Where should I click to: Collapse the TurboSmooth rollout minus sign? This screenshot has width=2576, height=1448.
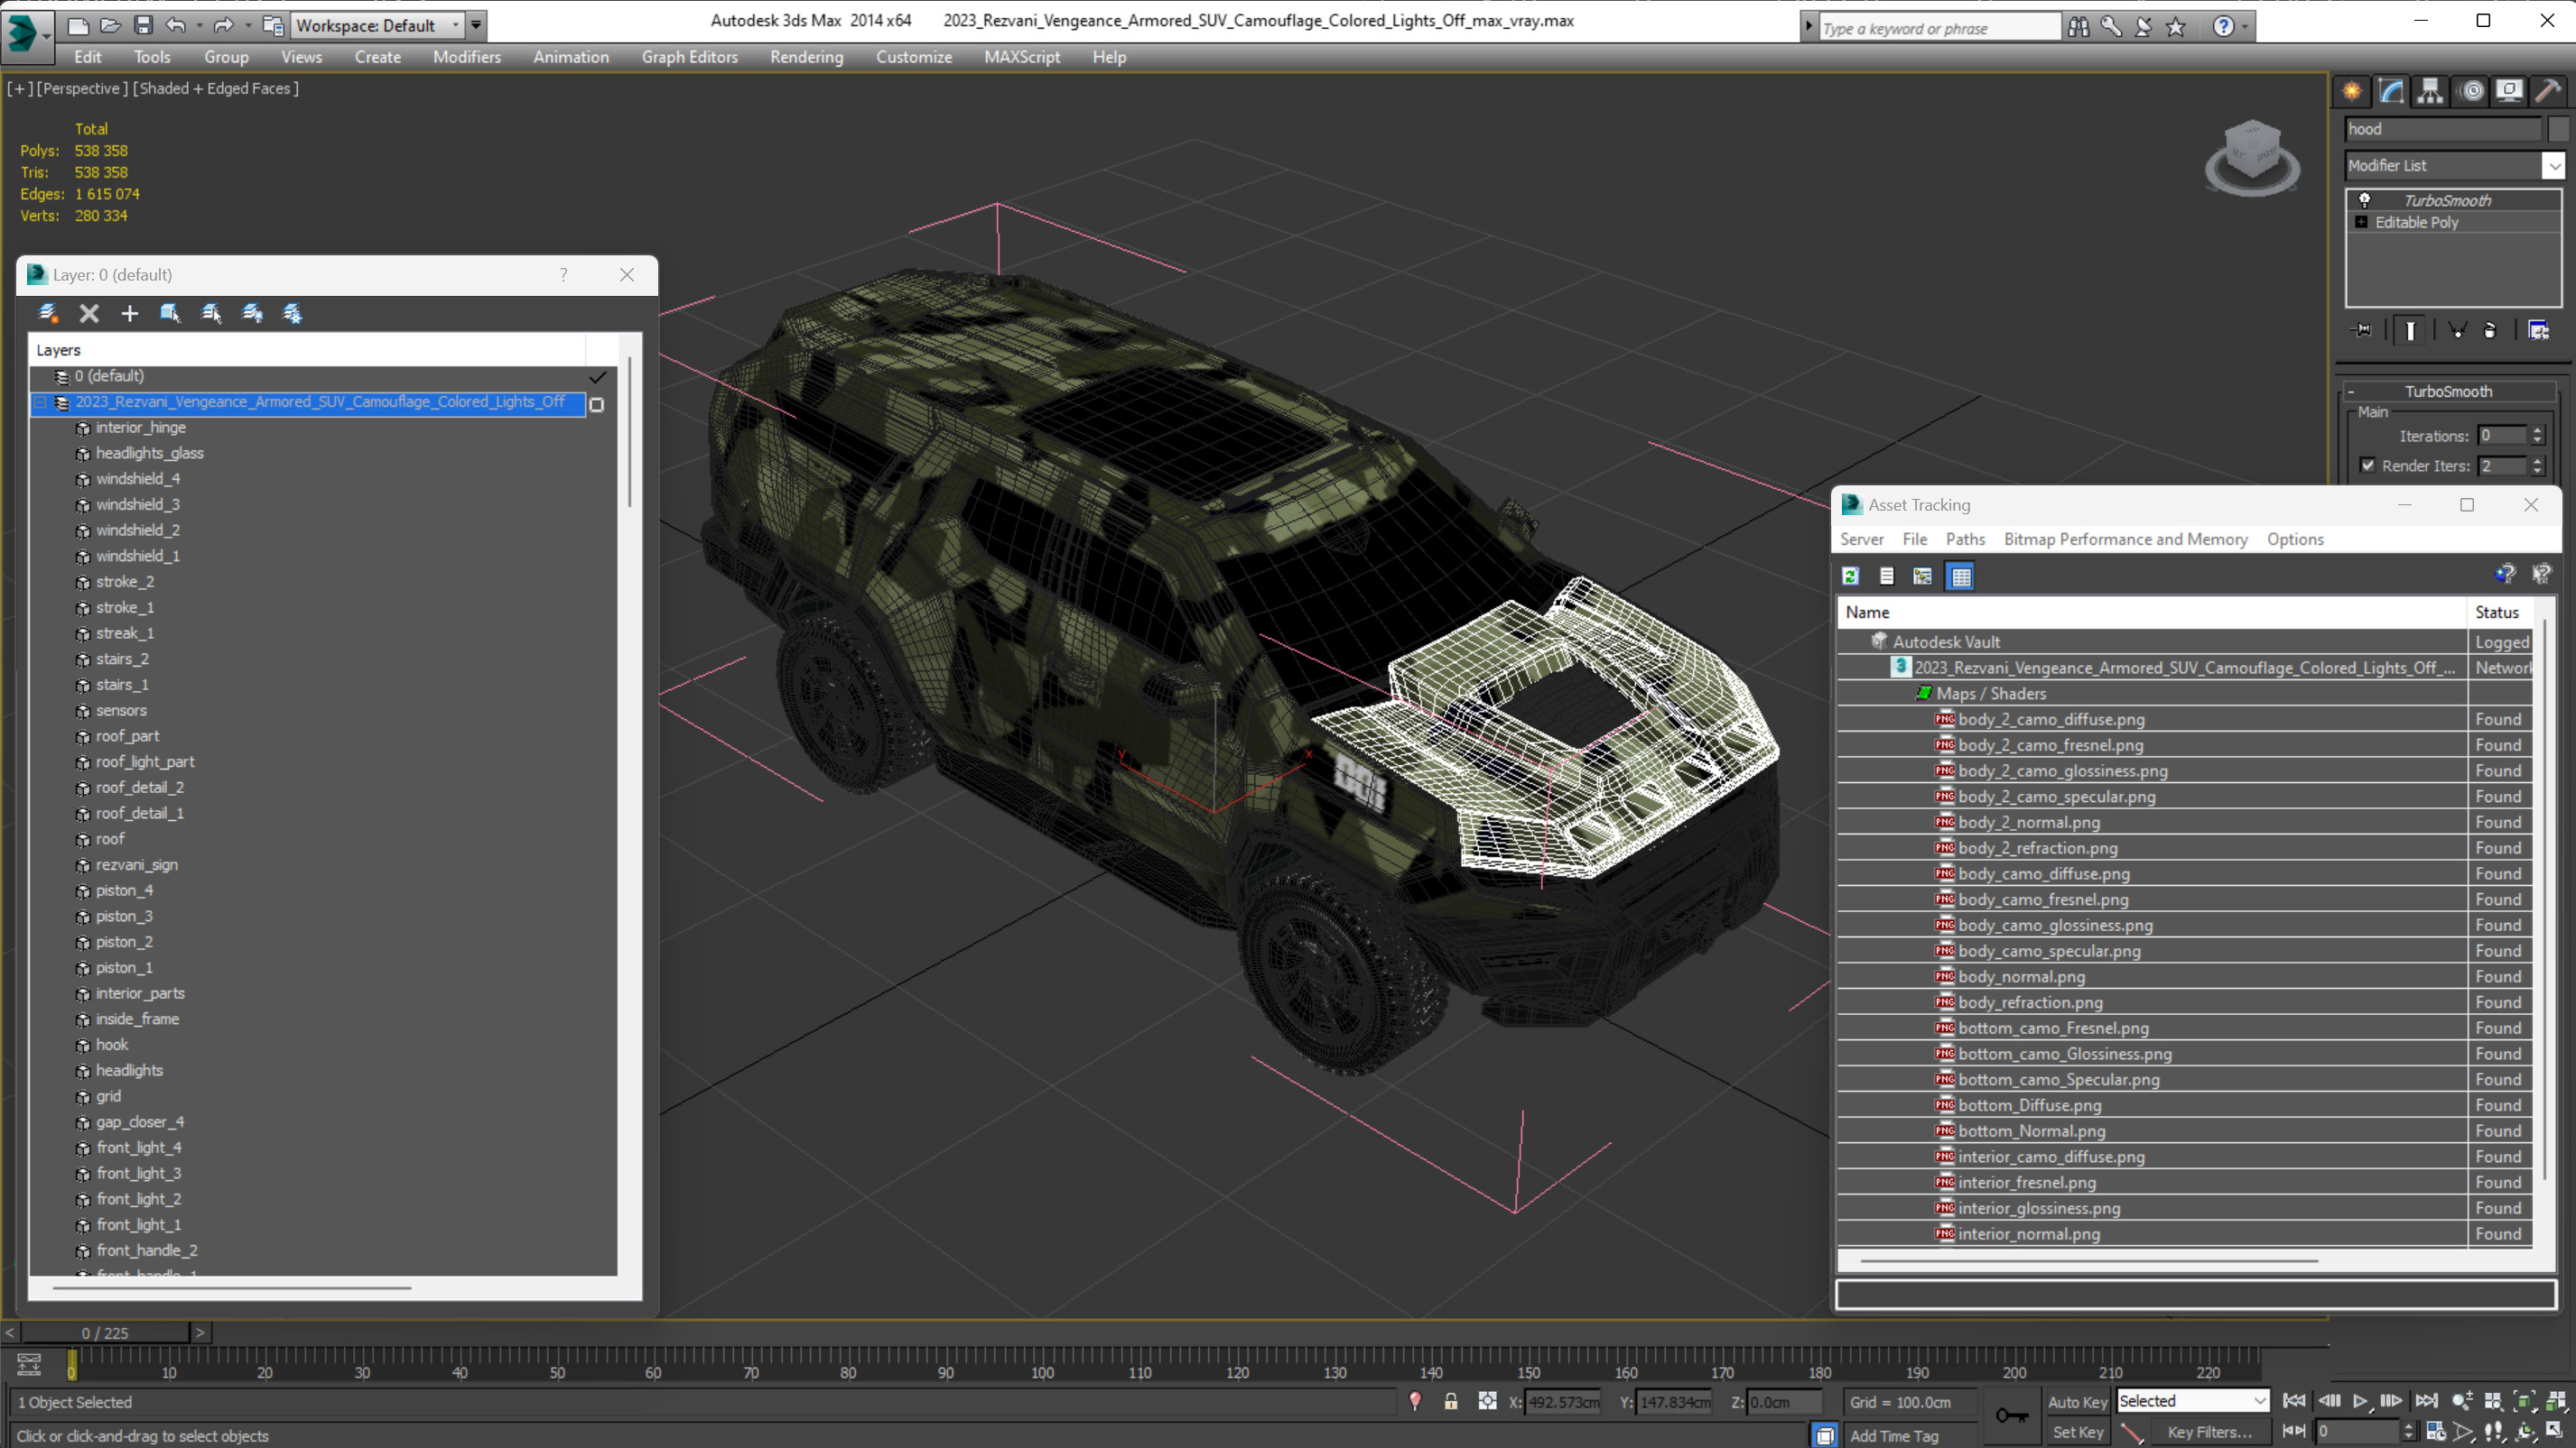pyautogui.click(x=2351, y=392)
